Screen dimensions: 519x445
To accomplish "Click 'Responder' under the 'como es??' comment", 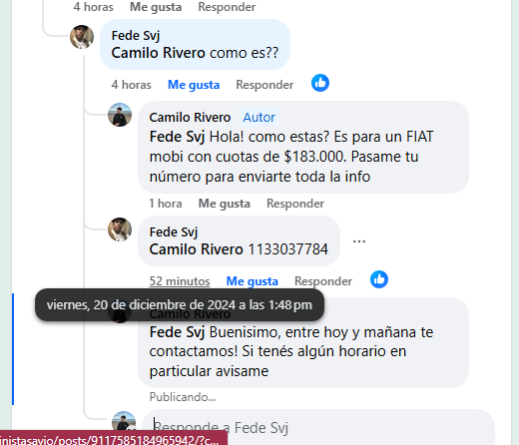I will click(x=264, y=85).
